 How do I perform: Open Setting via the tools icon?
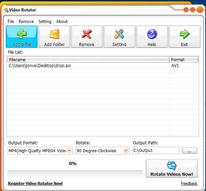(x=119, y=34)
